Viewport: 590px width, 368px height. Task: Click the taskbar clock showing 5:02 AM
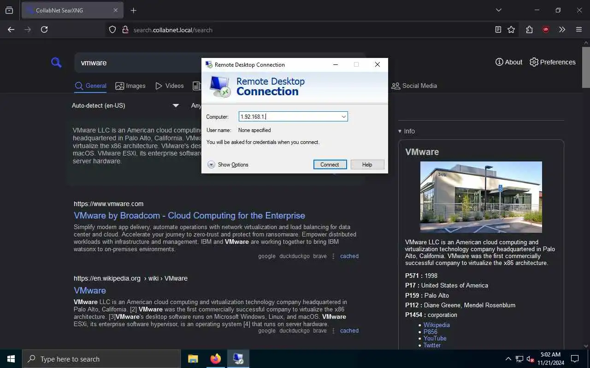pyautogui.click(x=550, y=359)
